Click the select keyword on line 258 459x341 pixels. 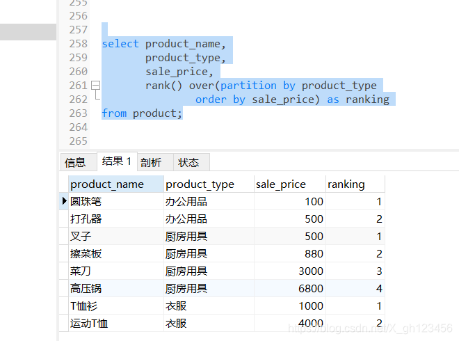pos(120,44)
